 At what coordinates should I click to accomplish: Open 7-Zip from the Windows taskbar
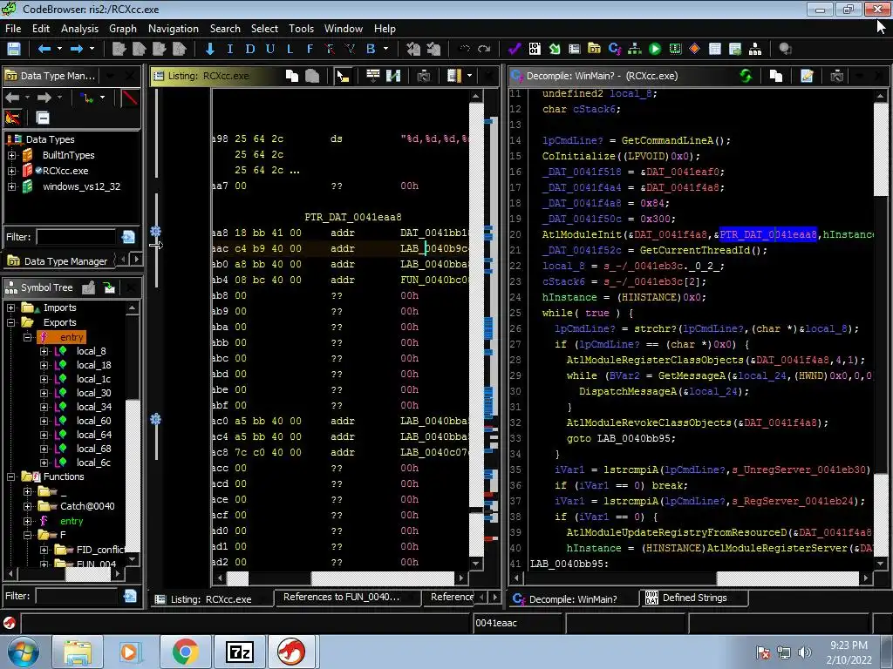[x=239, y=652]
